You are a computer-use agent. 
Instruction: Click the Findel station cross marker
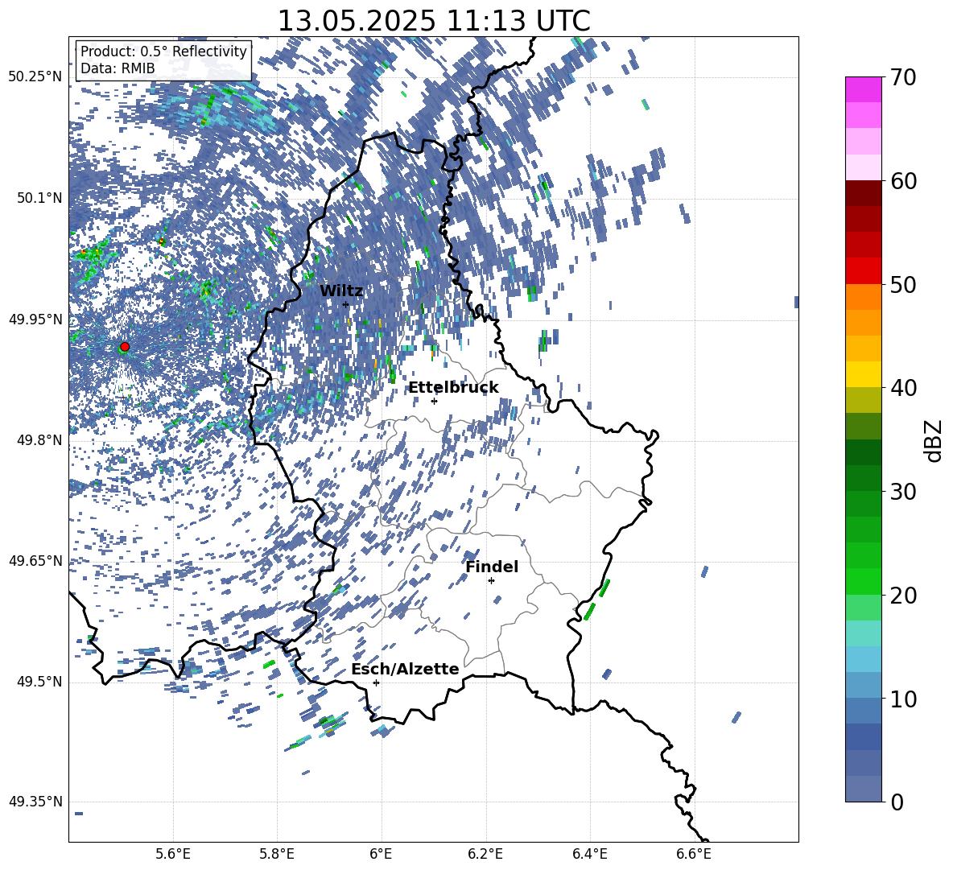[491, 581]
